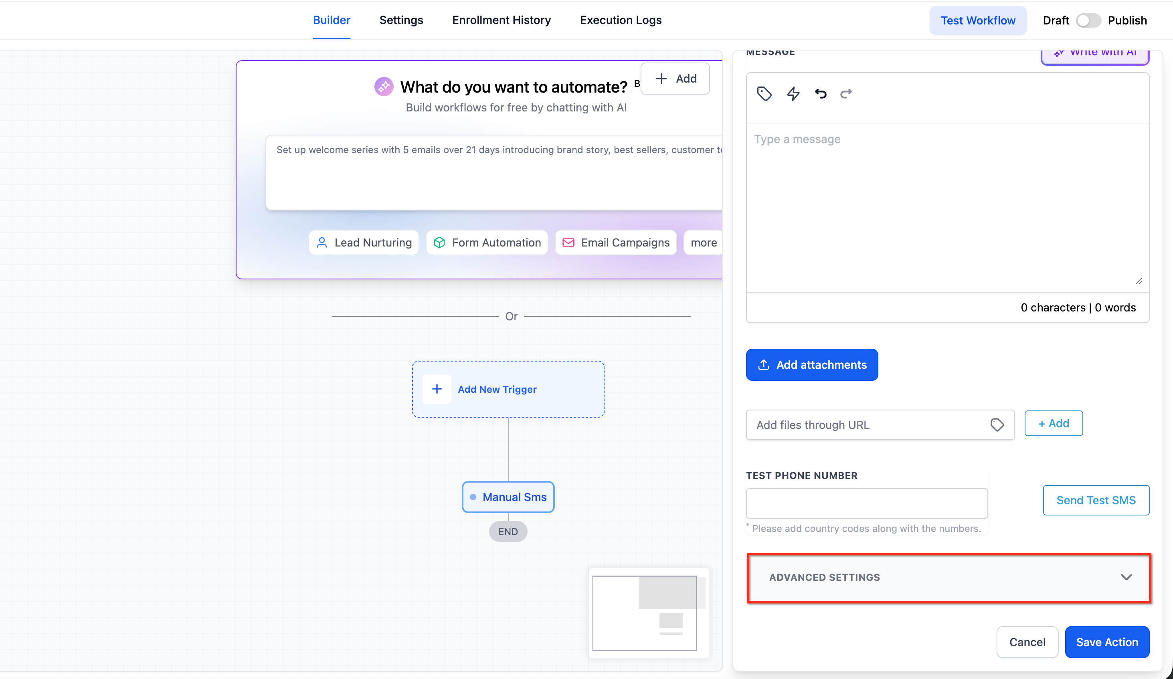Click the purple AI sparkle icon

coord(384,87)
